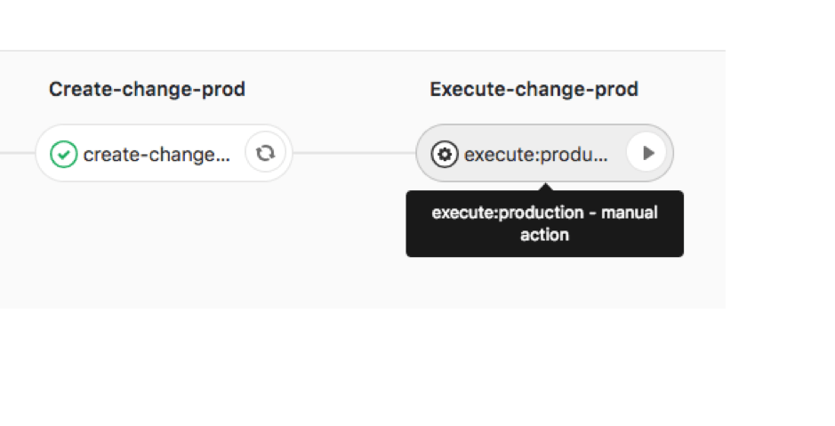This screenshot has width=835, height=426.
Task: Click the connector line between the stages
Action: (354, 153)
